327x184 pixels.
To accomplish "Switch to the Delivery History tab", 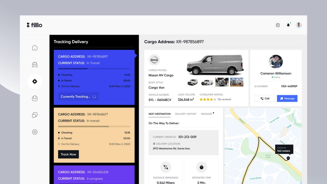I will 185,114.
